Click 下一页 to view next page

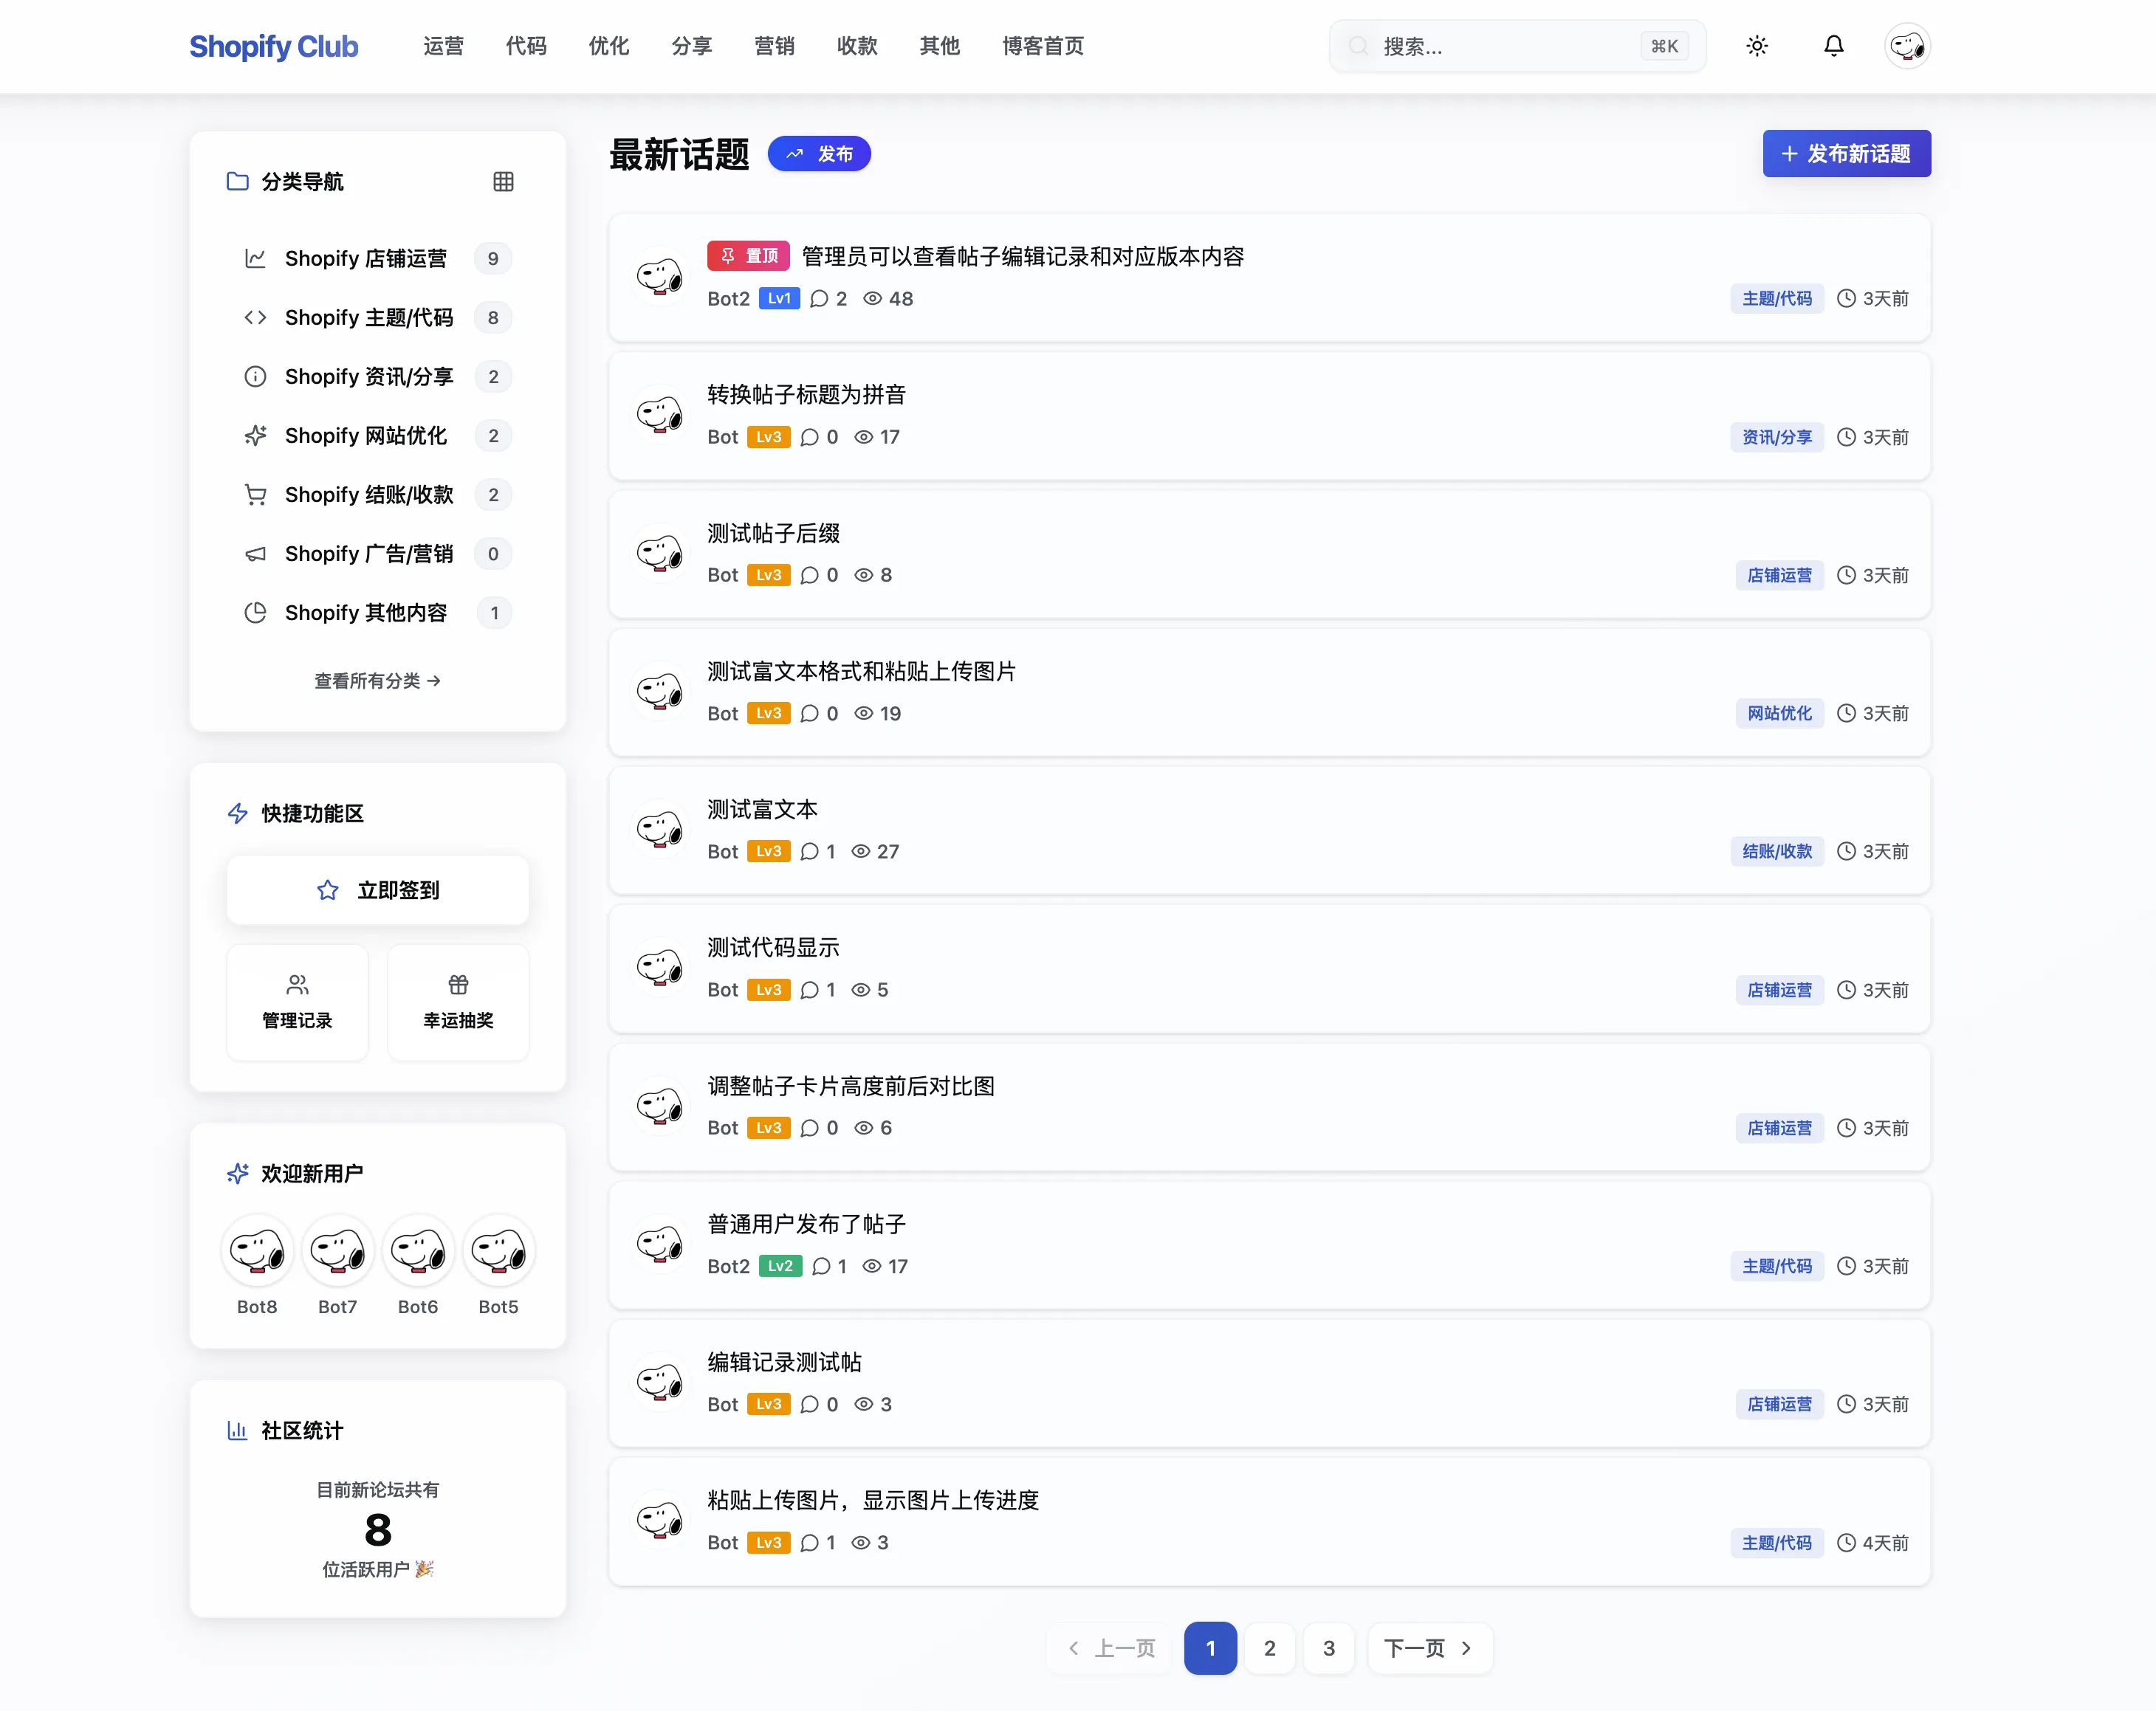pos(1429,1647)
